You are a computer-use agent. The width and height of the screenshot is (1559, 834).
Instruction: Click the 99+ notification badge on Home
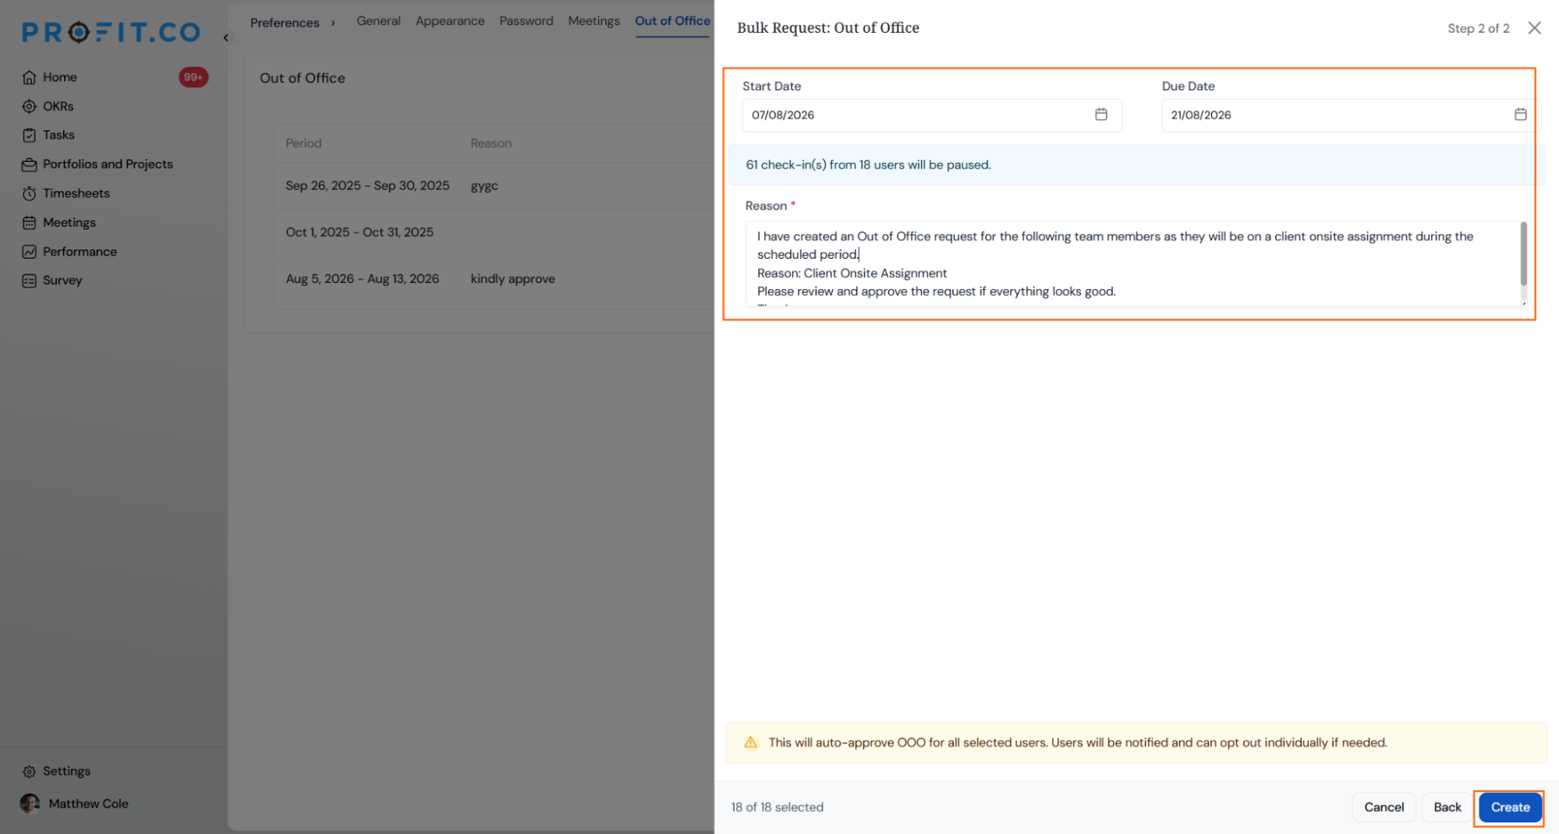point(193,77)
